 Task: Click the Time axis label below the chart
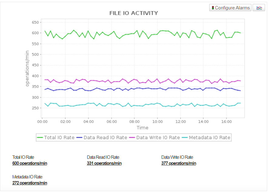[142, 128]
